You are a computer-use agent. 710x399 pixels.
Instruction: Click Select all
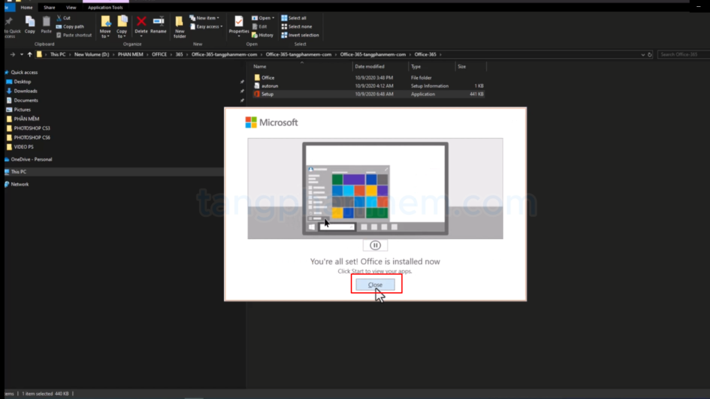(294, 18)
